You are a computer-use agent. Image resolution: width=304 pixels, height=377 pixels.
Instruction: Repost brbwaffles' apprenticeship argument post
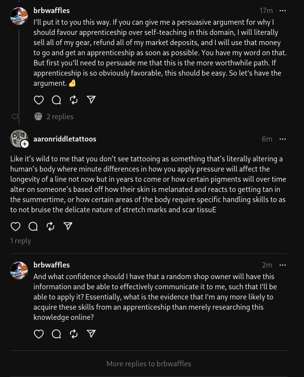click(x=74, y=100)
